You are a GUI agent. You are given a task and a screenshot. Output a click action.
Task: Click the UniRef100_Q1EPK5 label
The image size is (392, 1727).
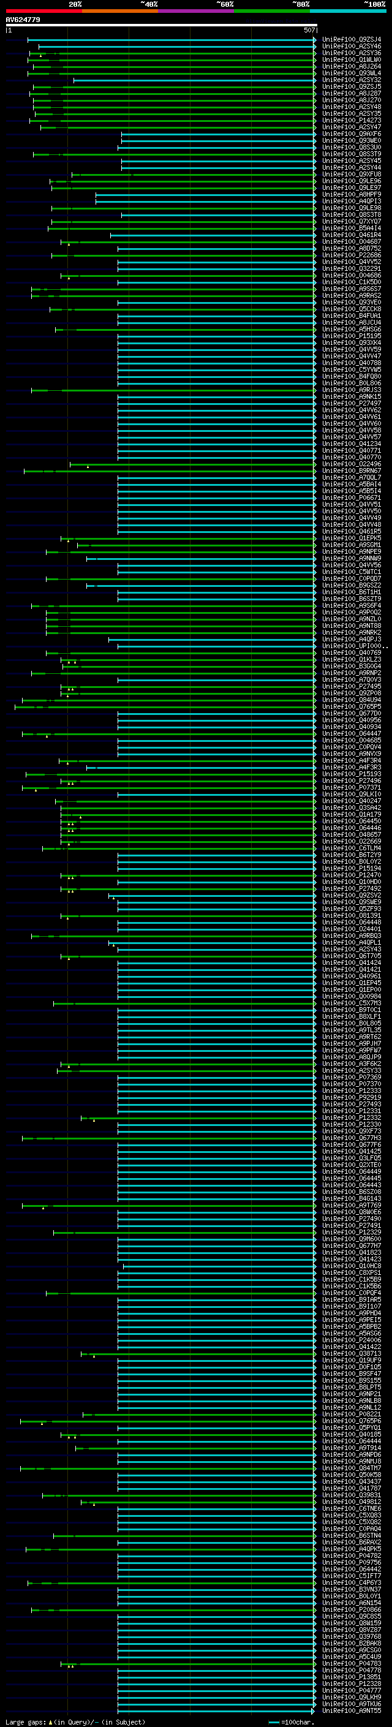coord(351,539)
